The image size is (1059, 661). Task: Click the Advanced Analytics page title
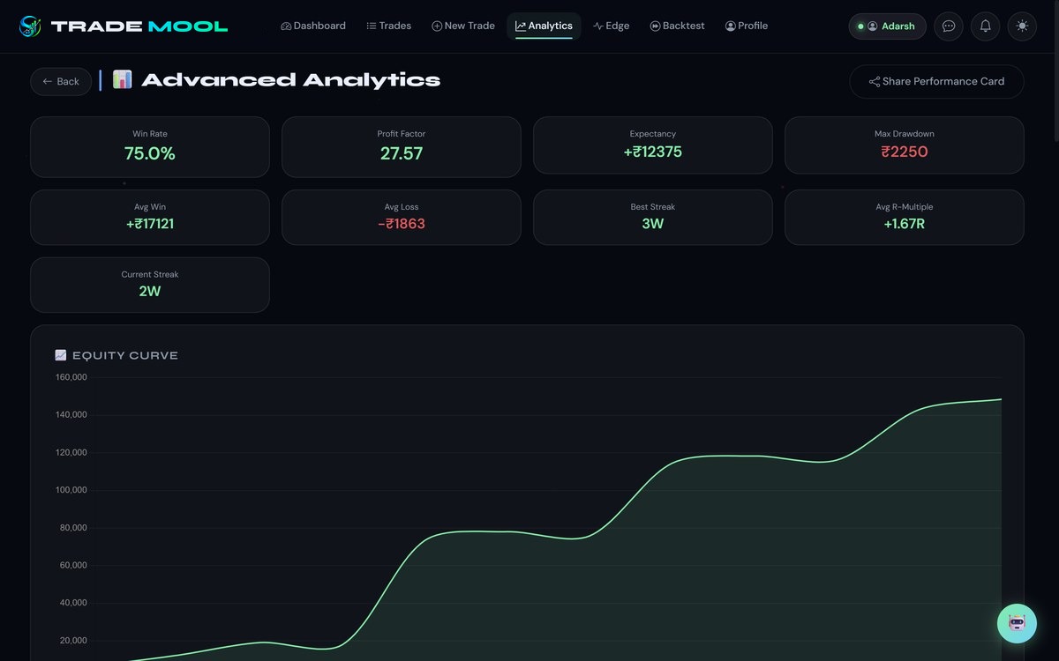(291, 80)
